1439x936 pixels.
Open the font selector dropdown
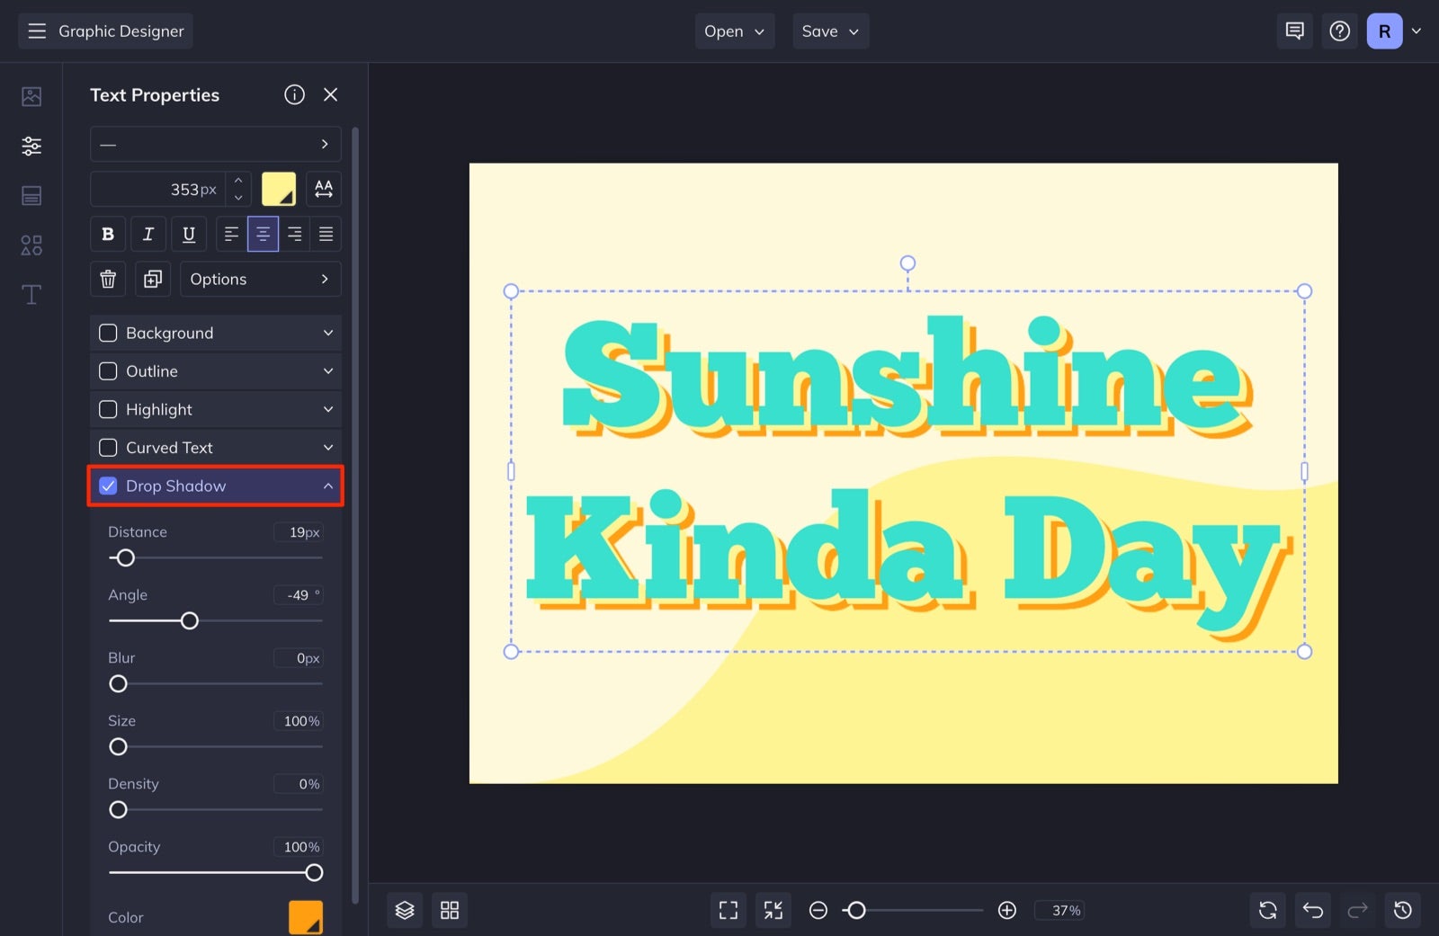point(216,144)
